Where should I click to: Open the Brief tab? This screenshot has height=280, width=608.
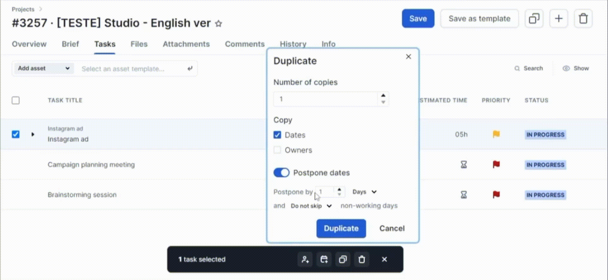[x=70, y=44]
